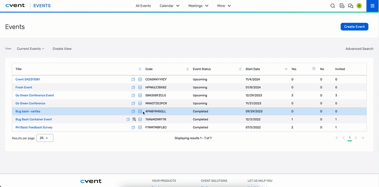Open email icon for Bug bash- vartika

(x=140, y=112)
